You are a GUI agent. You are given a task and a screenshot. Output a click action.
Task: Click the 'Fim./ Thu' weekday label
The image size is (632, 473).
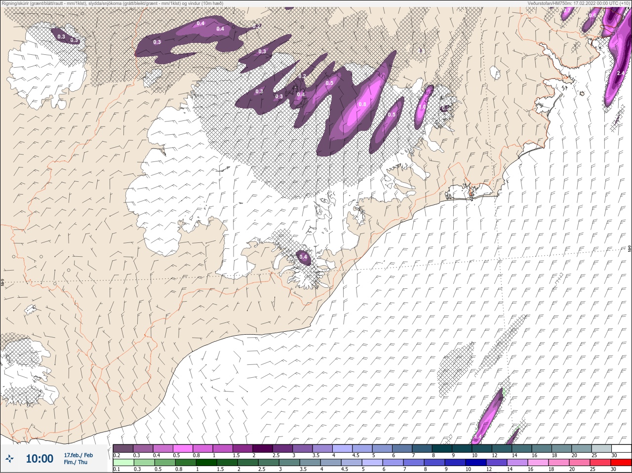[76, 462]
